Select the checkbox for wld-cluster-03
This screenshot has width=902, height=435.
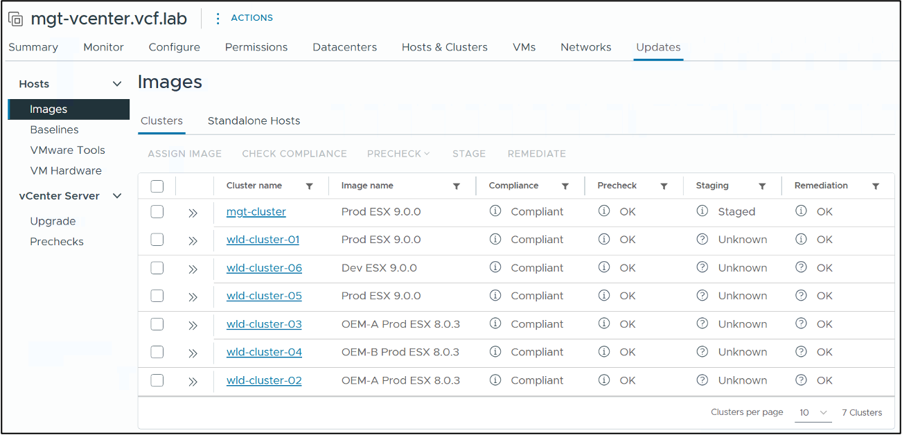pyautogui.click(x=157, y=323)
